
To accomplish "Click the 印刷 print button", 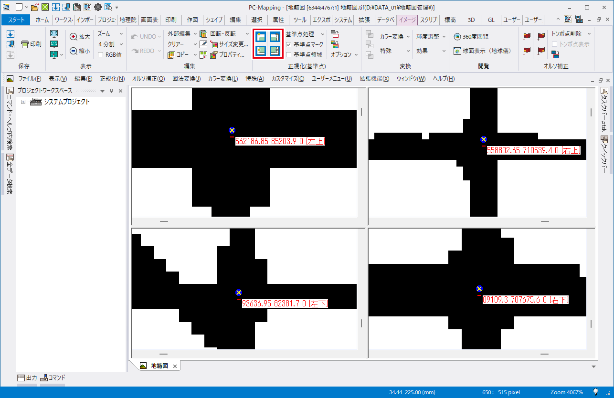I will (31, 44).
